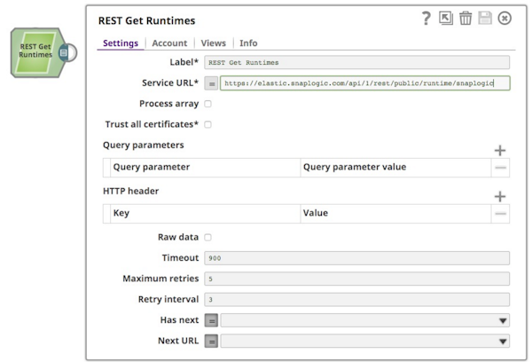Screen dimensions: 532x362
Task: Click the Timeout input field
Action: point(356,258)
